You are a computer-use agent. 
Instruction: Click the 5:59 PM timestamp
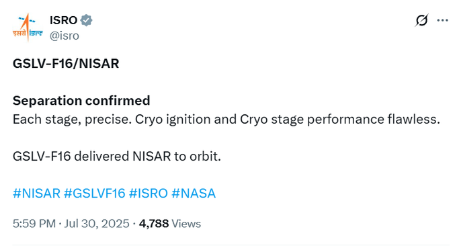[x=34, y=224]
